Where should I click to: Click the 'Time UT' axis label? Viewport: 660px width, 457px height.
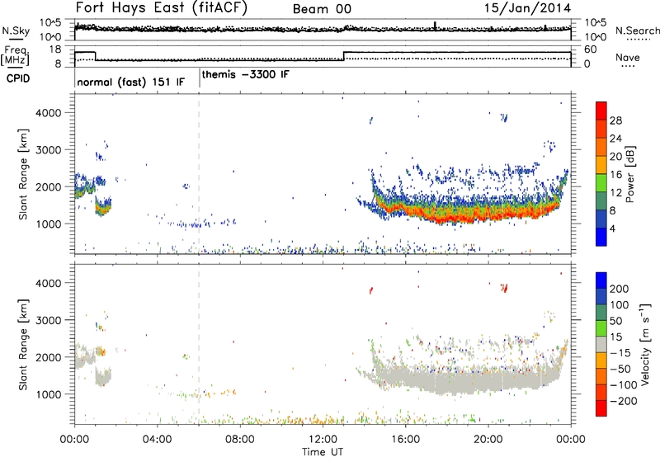[x=323, y=452]
